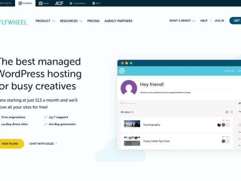Add collaborator to Fuzzy Letter Eye Care

coord(228,141)
